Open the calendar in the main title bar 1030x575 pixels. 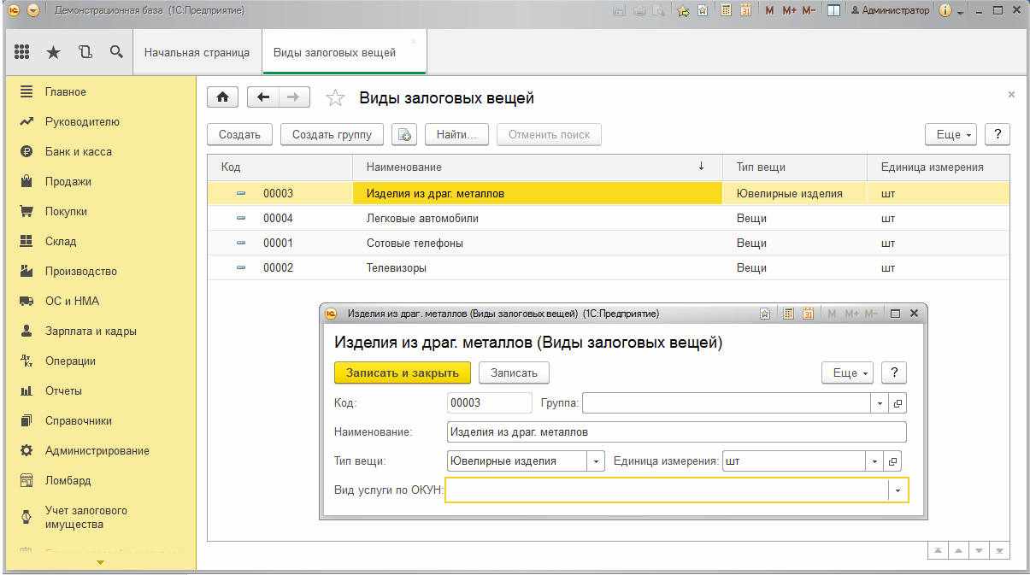pos(745,10)
